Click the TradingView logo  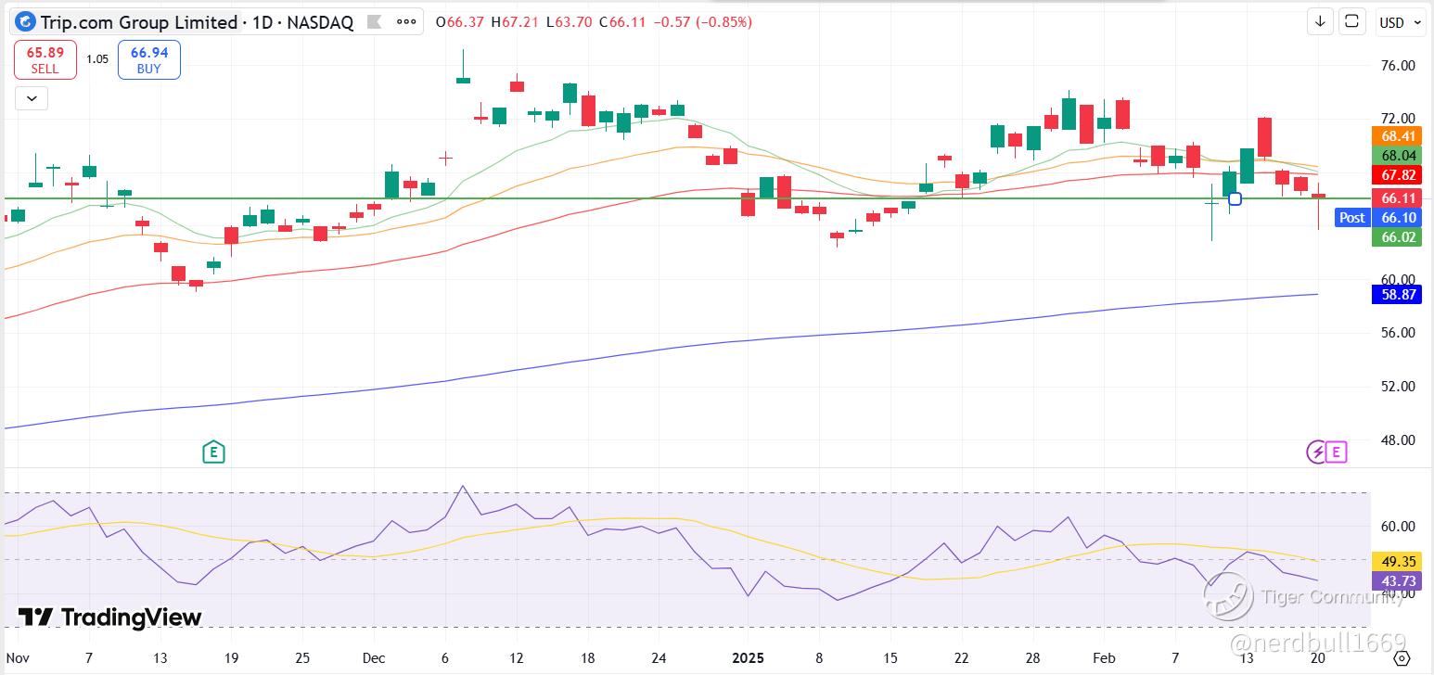pos(110,617)
